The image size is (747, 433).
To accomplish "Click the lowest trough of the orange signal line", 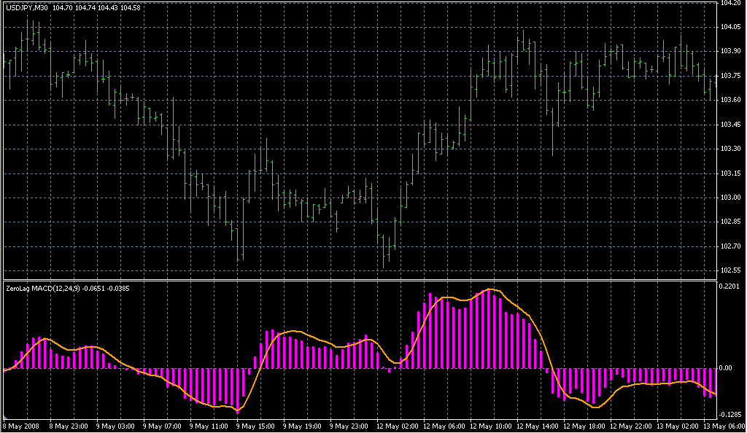I will [238, 412].
